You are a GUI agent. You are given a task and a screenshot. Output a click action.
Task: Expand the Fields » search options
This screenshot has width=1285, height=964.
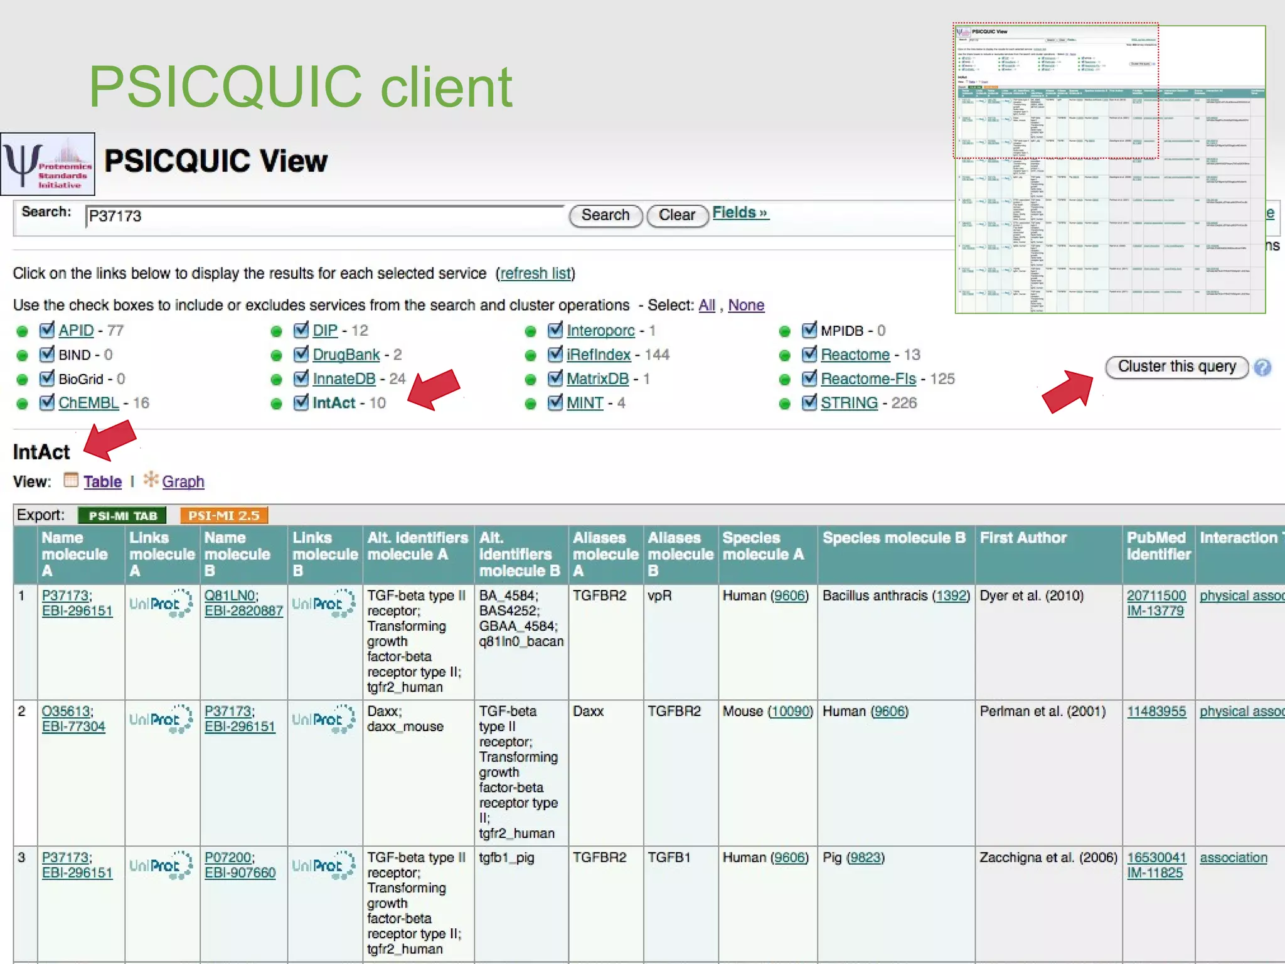pos(740,213)
